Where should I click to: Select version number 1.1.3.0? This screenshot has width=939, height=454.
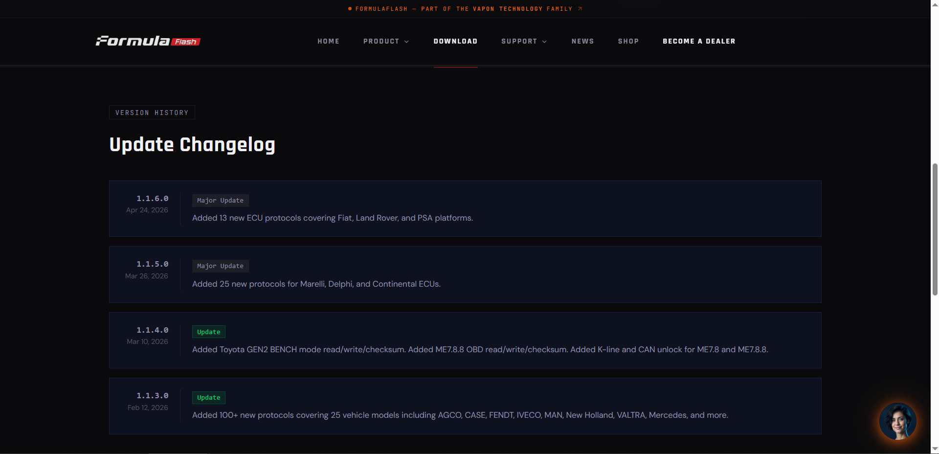click(x=152, y=395)
